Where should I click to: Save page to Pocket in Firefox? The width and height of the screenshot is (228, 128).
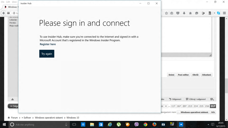[x=178, y=13]
